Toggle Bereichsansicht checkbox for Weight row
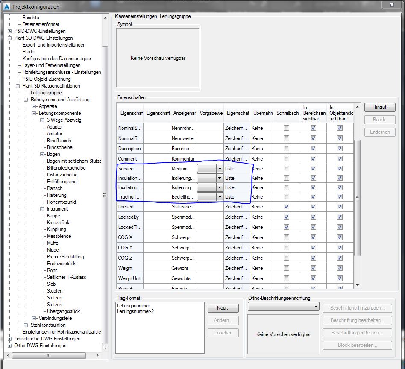 313,268
